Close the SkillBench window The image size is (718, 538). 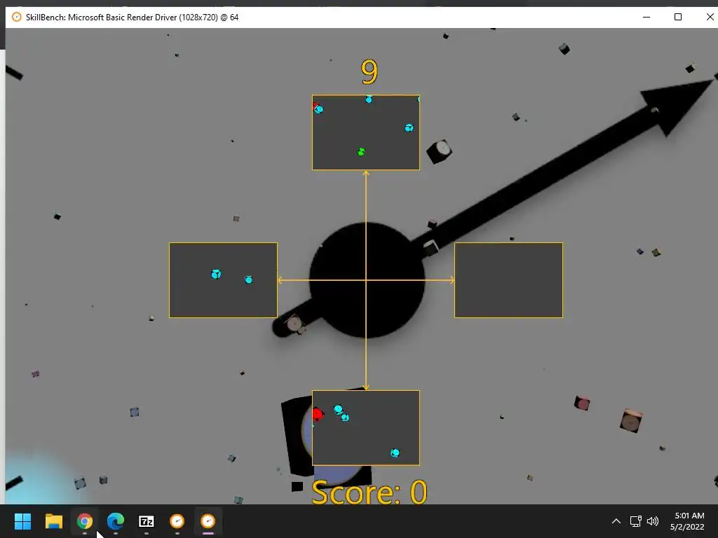click(710, 17)
